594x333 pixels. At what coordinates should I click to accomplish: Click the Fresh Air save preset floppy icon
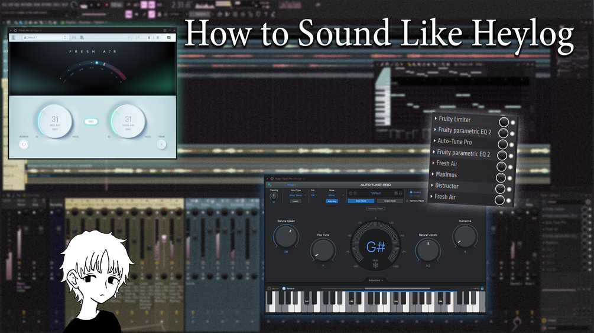(74, 37)
